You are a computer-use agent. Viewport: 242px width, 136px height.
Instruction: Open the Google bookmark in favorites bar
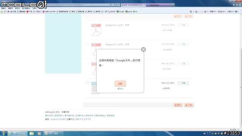click(120, 12)
